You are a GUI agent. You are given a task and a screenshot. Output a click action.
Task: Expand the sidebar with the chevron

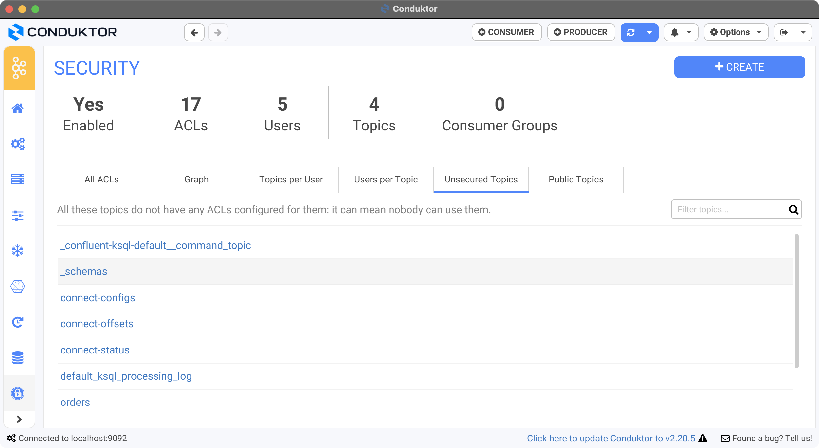point(19,419)
